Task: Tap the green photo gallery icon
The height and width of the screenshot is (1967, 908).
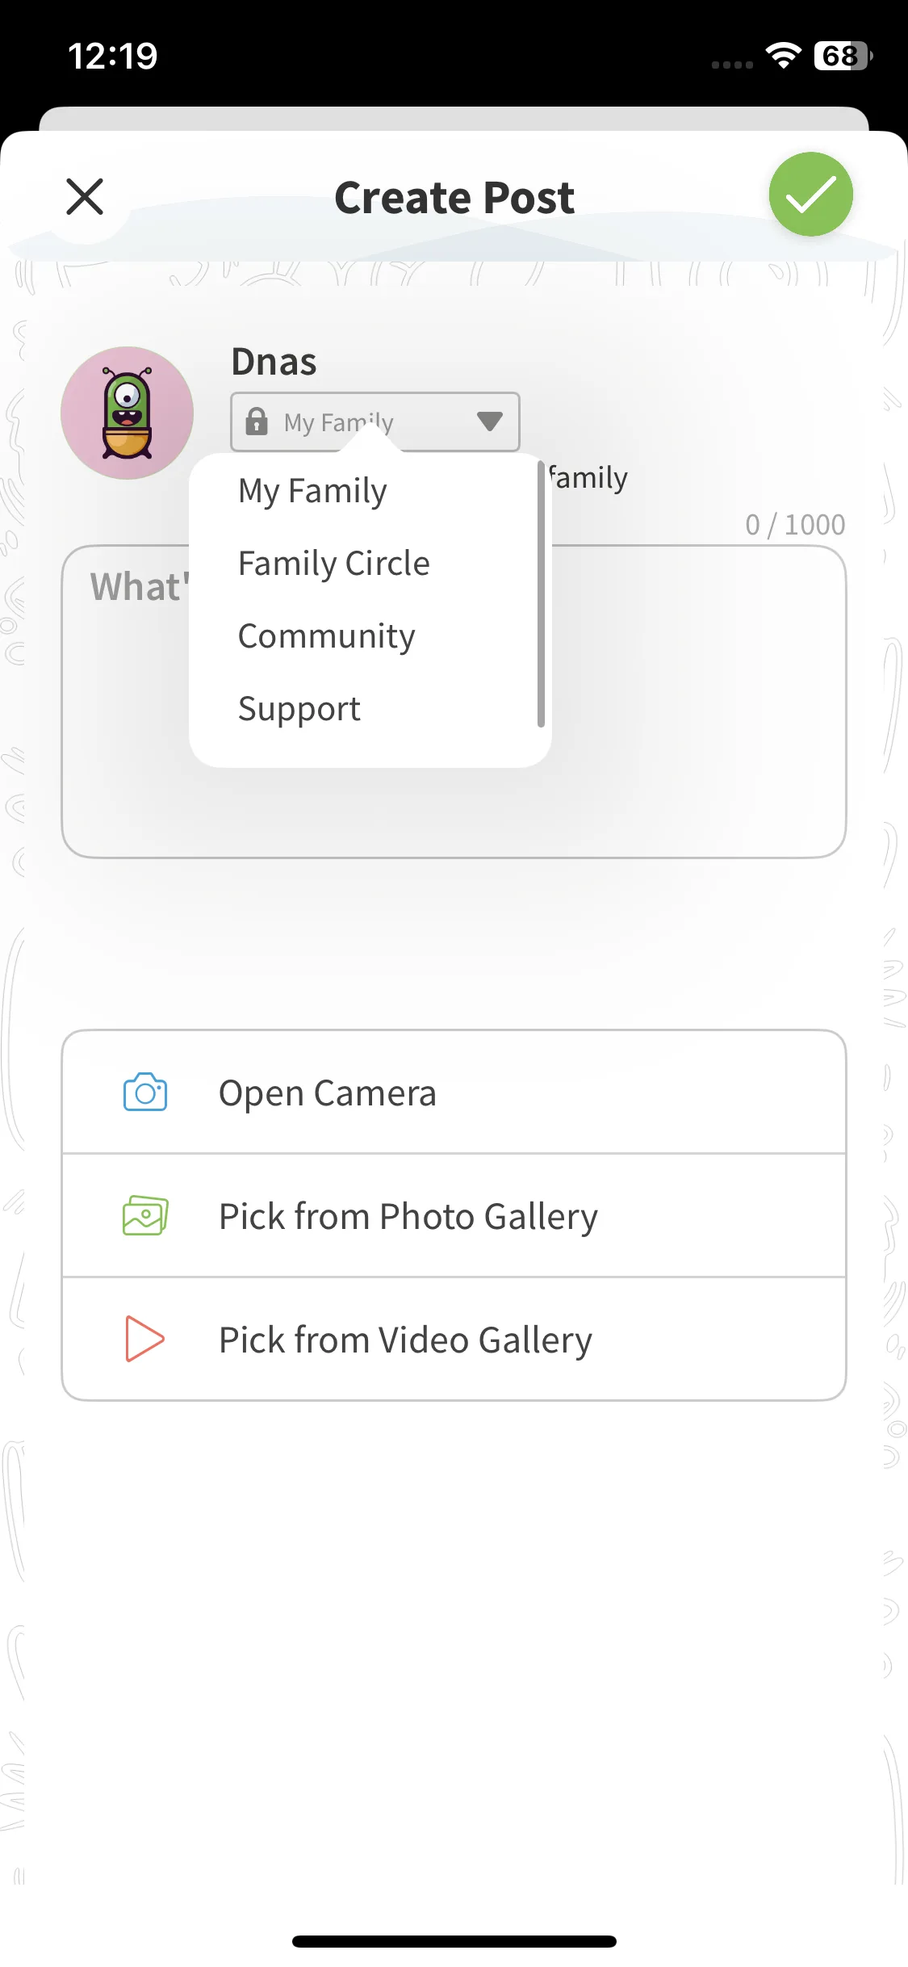Action: coord(145,1216)
